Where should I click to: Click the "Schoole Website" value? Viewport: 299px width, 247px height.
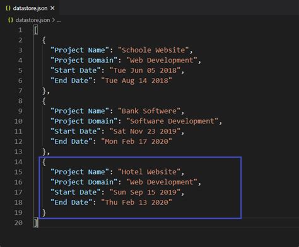click(153, 50)
